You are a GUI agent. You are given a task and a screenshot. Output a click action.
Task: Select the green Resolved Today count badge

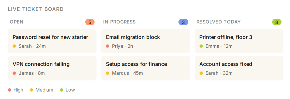[277, 22]
